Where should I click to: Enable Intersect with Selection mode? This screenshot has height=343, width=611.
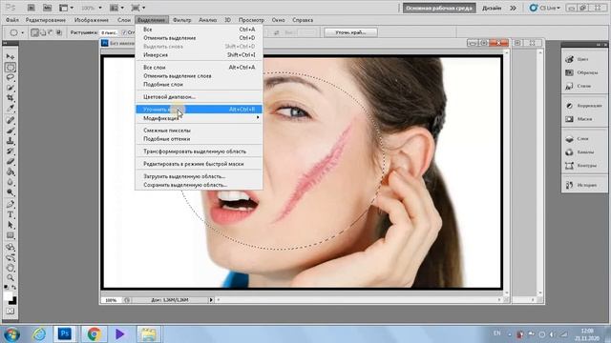click(x=59, y=32)
